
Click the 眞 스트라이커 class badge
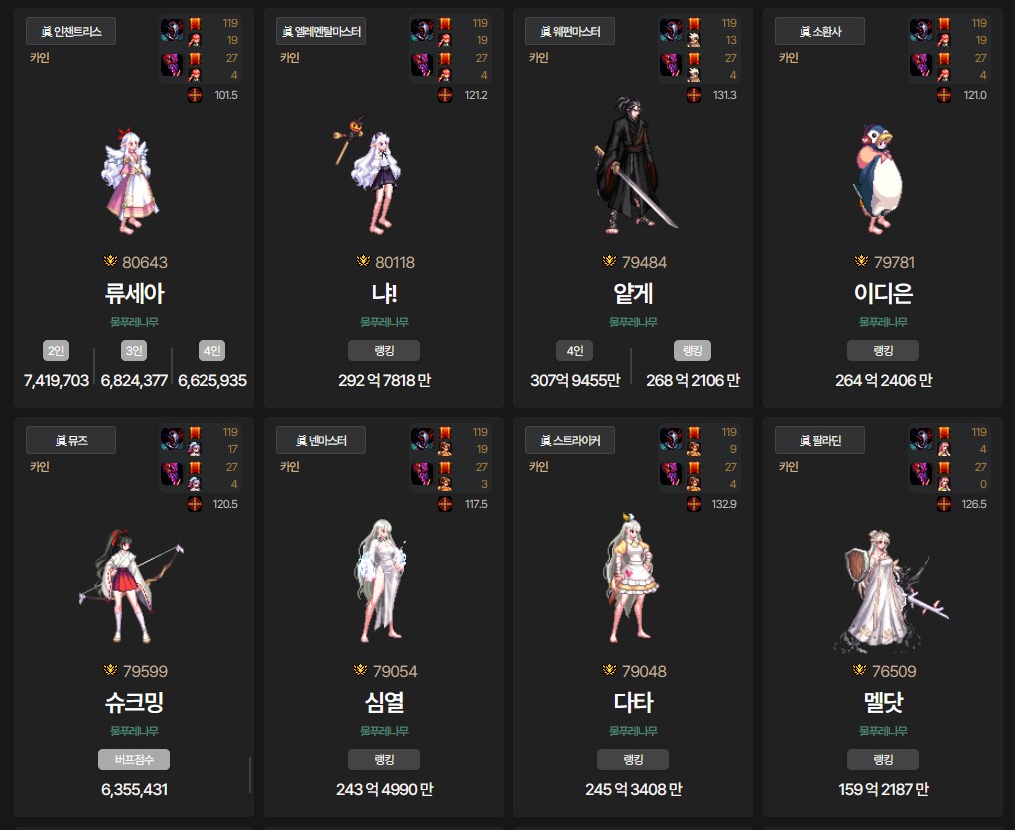point(570,440)
